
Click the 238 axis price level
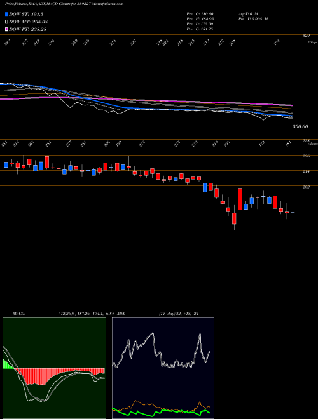point(306,140)
